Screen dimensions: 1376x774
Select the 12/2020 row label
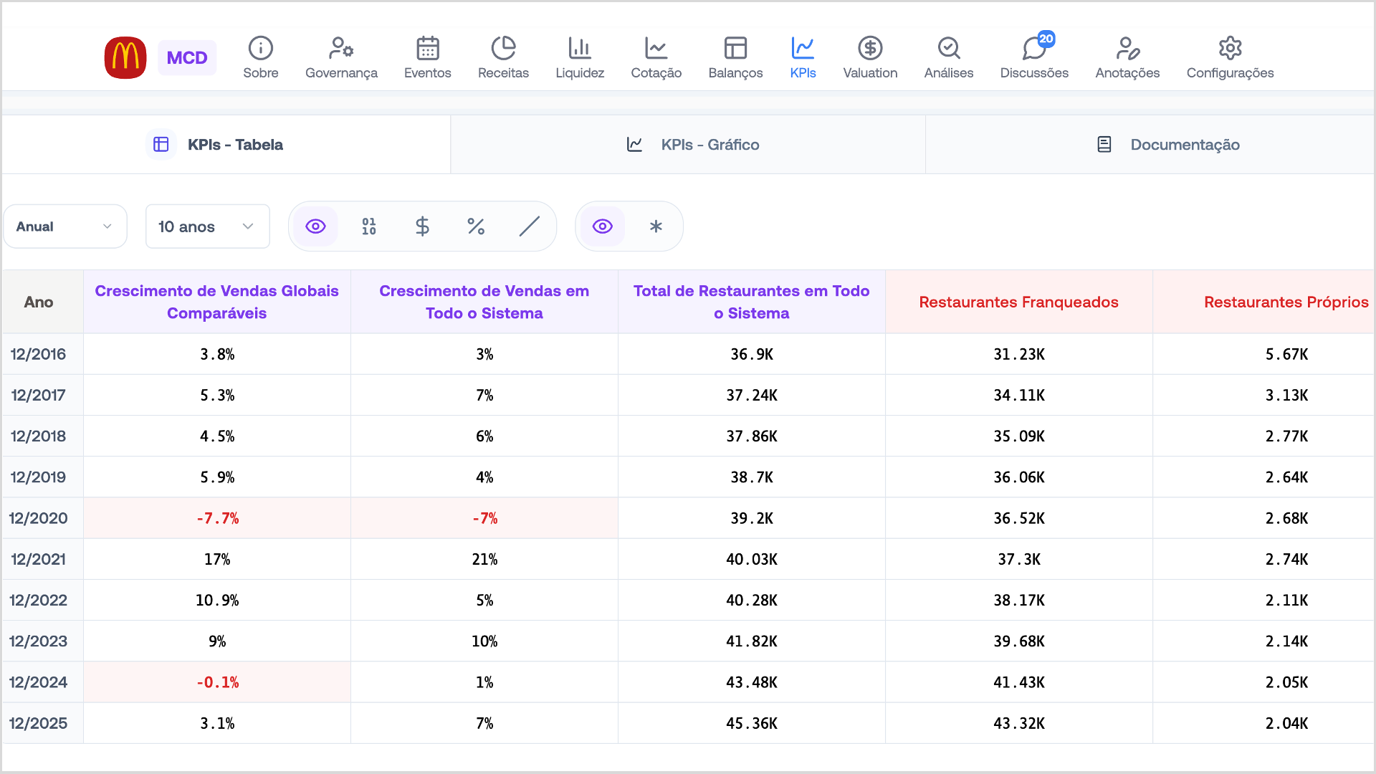tap(39, 518)
